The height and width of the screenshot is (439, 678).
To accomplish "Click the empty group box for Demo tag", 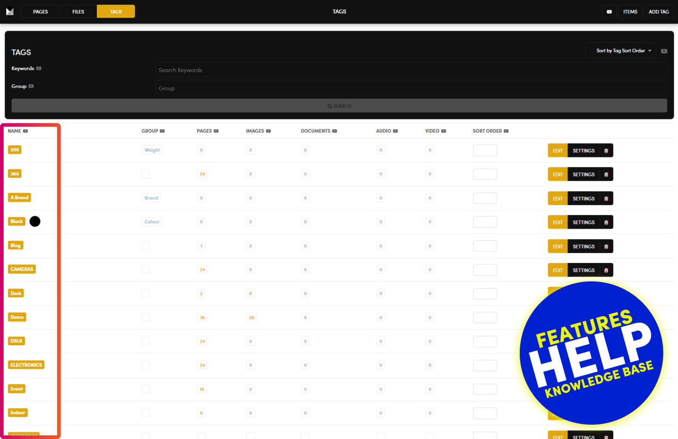I will point(146,318).
